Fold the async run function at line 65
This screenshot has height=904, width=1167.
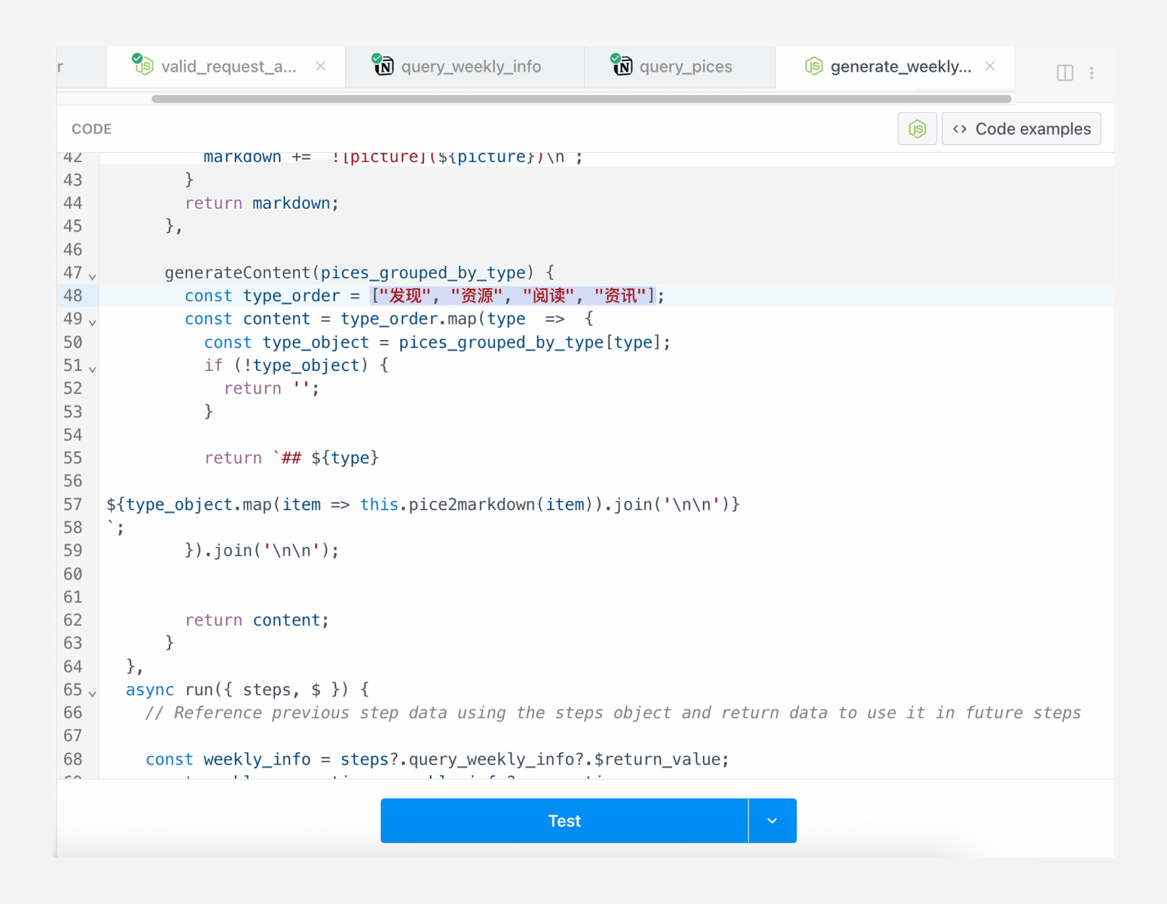tap(92, 694)
